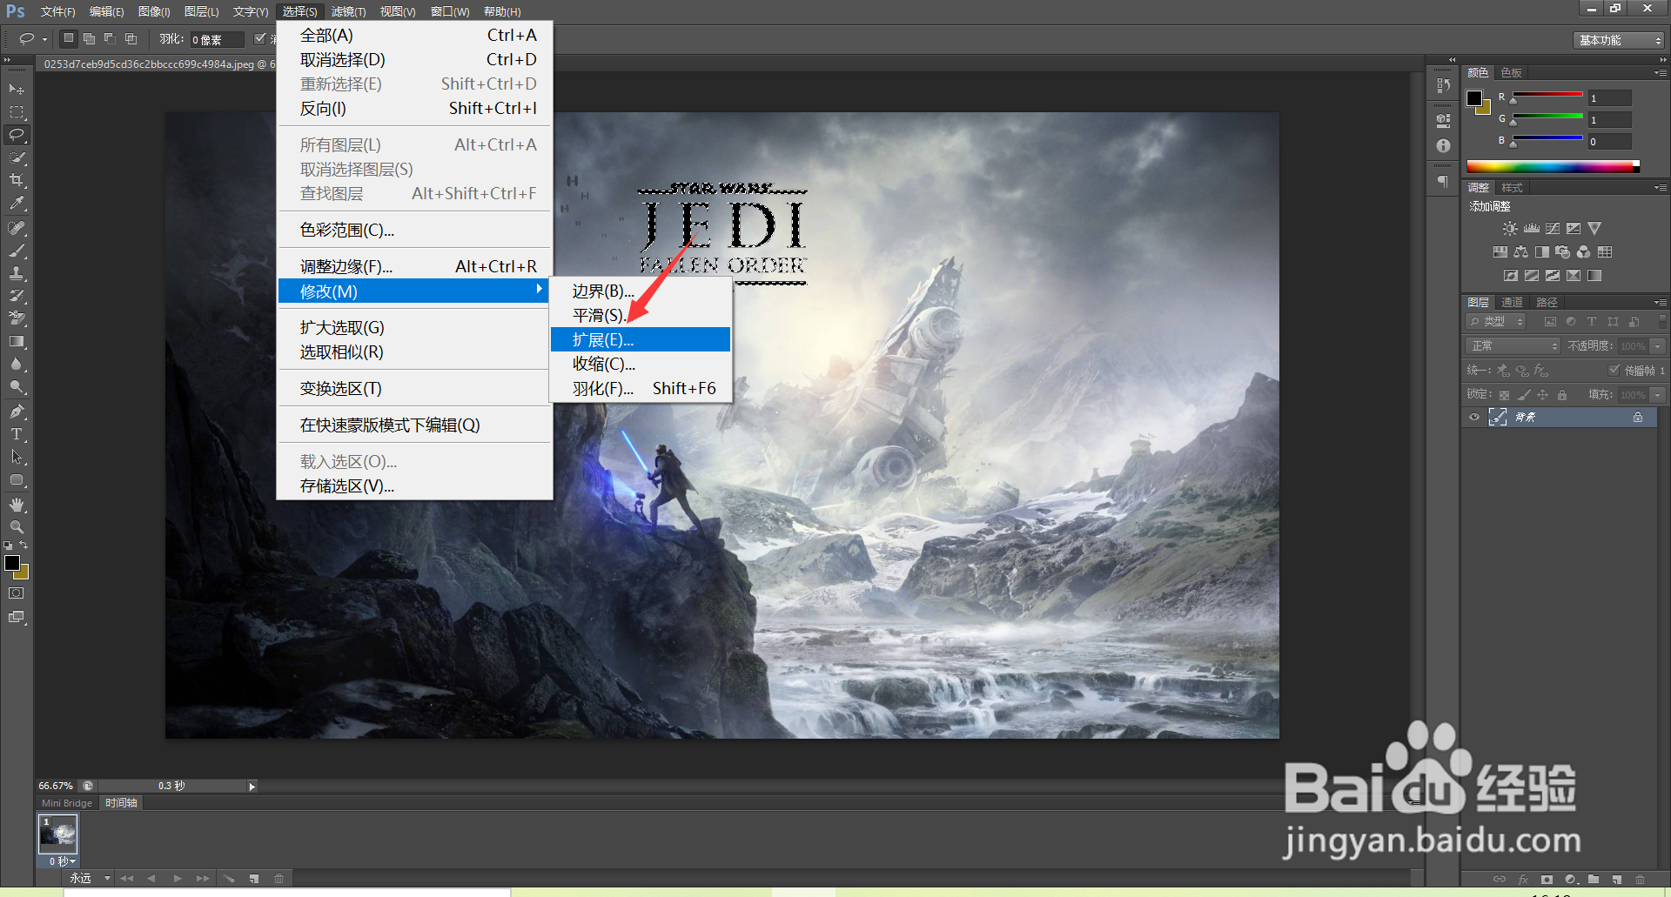Image resolution: width=1671 pixels, height=897 pixels.
Task: Click the Brightness/Contrast adjustment icon
Action: point(1510,229)
